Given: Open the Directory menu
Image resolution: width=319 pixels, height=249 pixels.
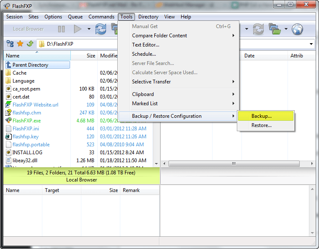Looking at the screenshot, I should point(148,17).
